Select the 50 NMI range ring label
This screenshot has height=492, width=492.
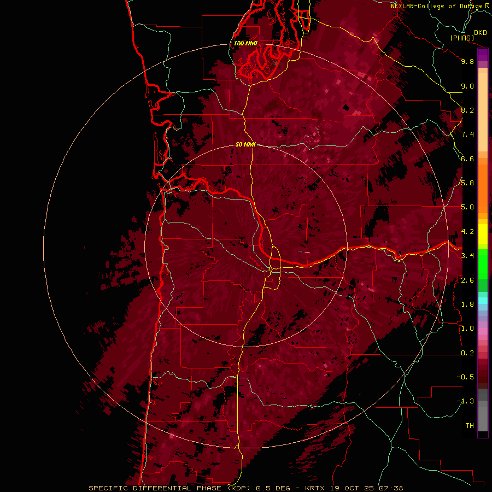pyautogui.click(x=245, y=145)
